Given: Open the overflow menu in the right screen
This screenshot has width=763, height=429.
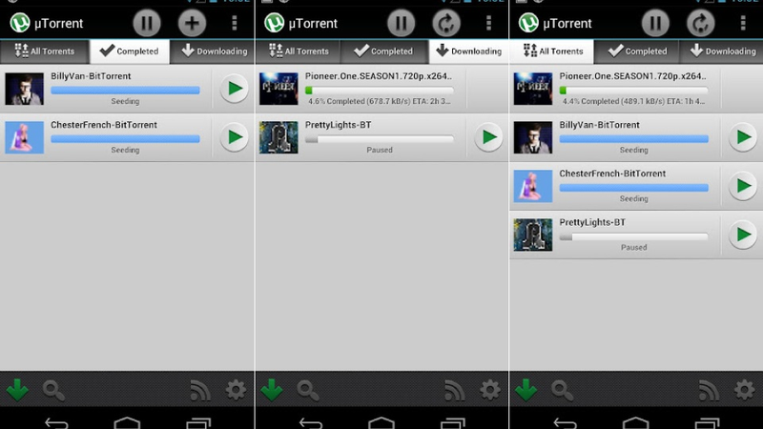Looking at the screenshot, I should coord(743,23).
